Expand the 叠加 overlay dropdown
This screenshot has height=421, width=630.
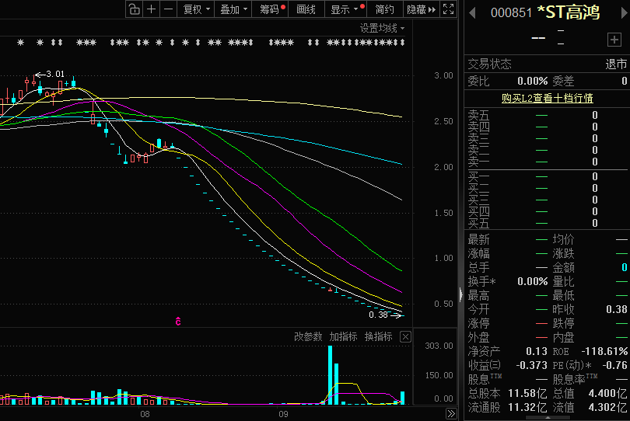(233, 9)
